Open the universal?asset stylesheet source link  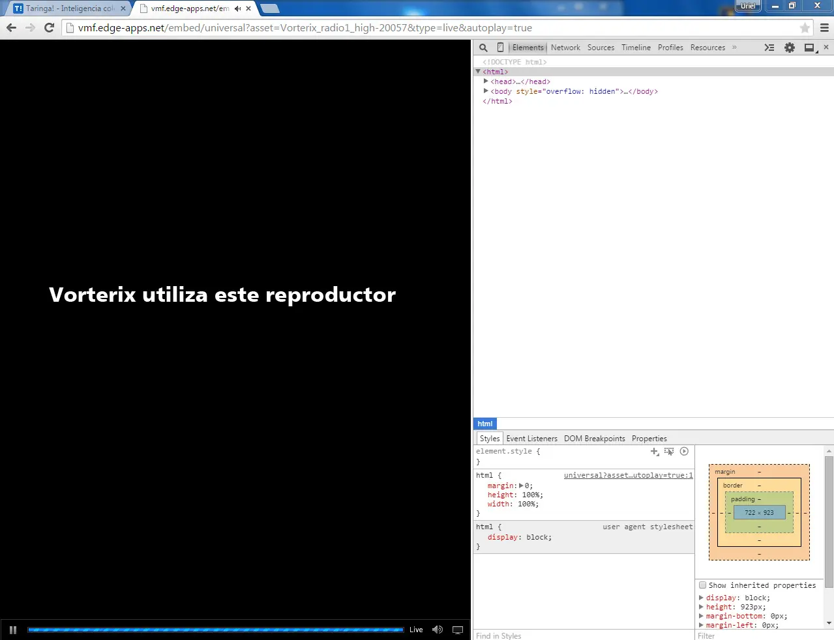628,475
